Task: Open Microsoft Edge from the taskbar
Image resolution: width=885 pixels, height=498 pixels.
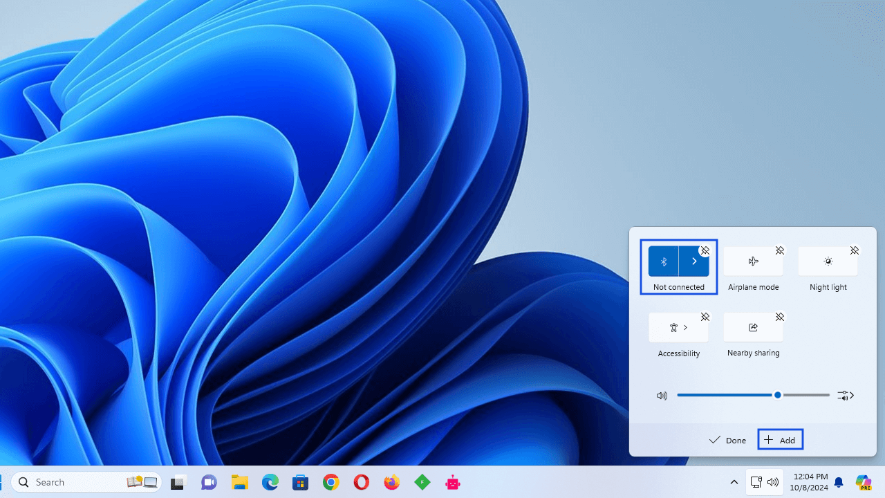Action: [270, 482]
